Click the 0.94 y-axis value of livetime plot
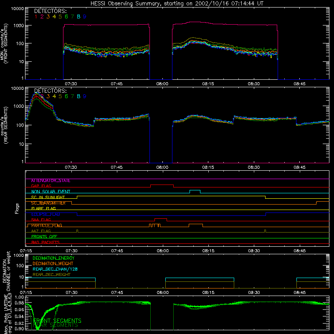 click(x=20, y=316)
